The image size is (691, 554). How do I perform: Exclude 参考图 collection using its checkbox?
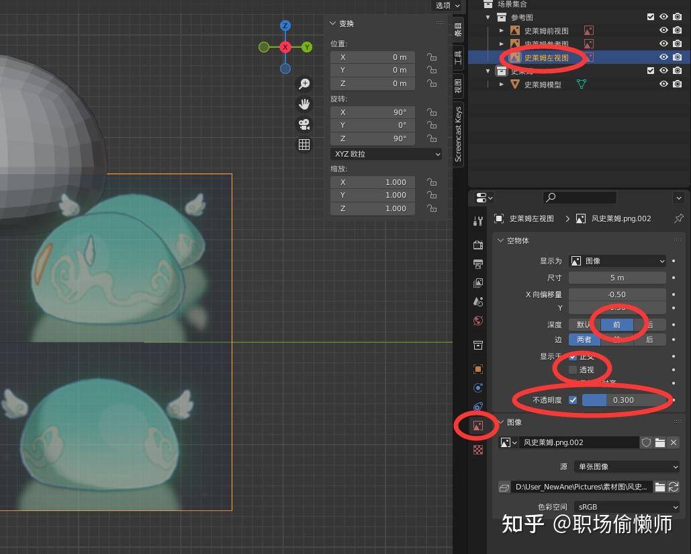pyautogui.click(x=651, y=17)
